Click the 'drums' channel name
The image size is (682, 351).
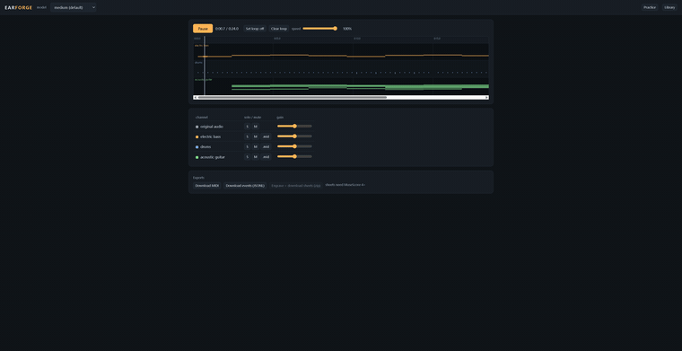[205, 146]
